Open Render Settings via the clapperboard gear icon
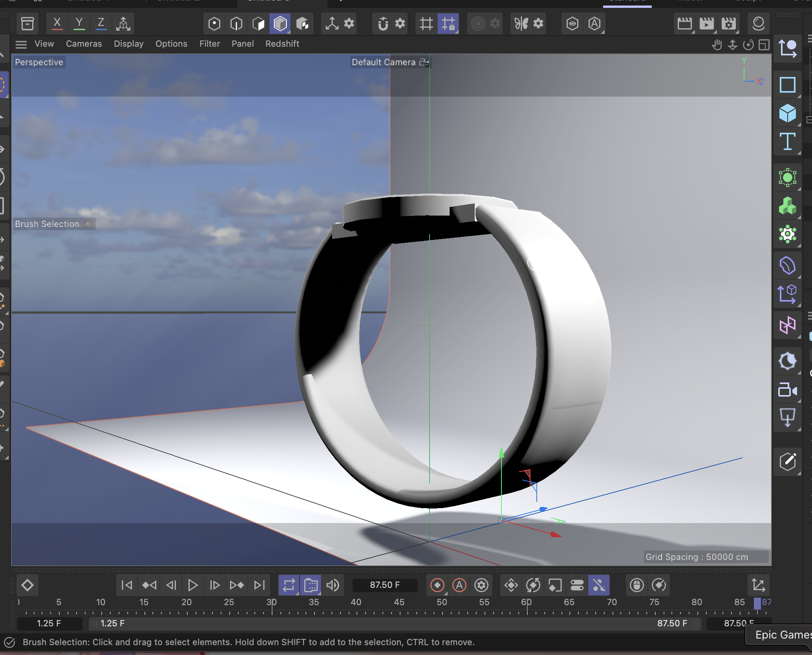812x655 pixels. (728, 24)
